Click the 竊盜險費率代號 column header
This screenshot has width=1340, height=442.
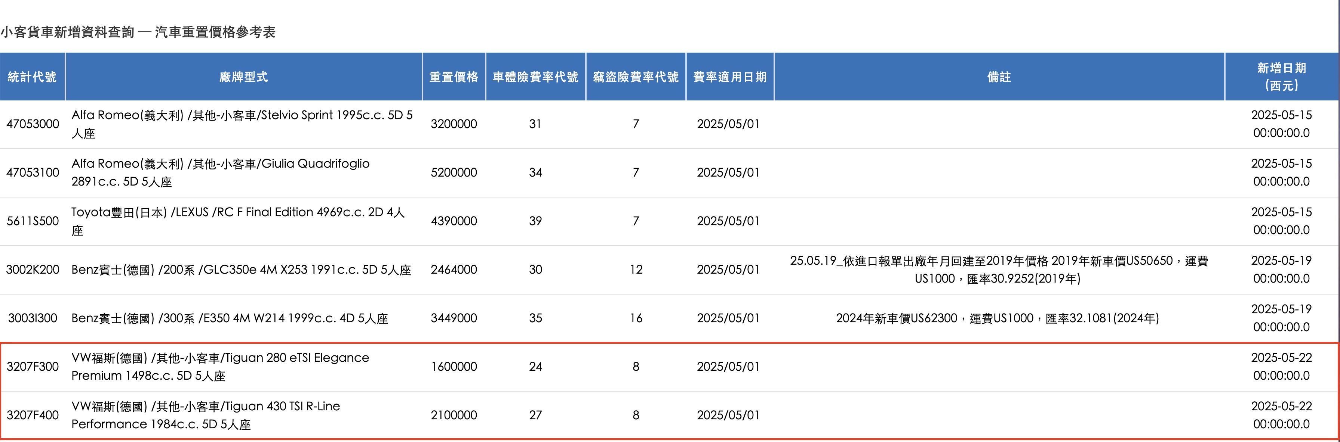coord(636,77)
